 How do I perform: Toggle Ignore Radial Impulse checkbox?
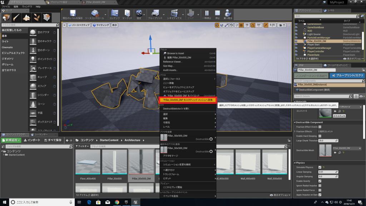[x=320, y=186]
